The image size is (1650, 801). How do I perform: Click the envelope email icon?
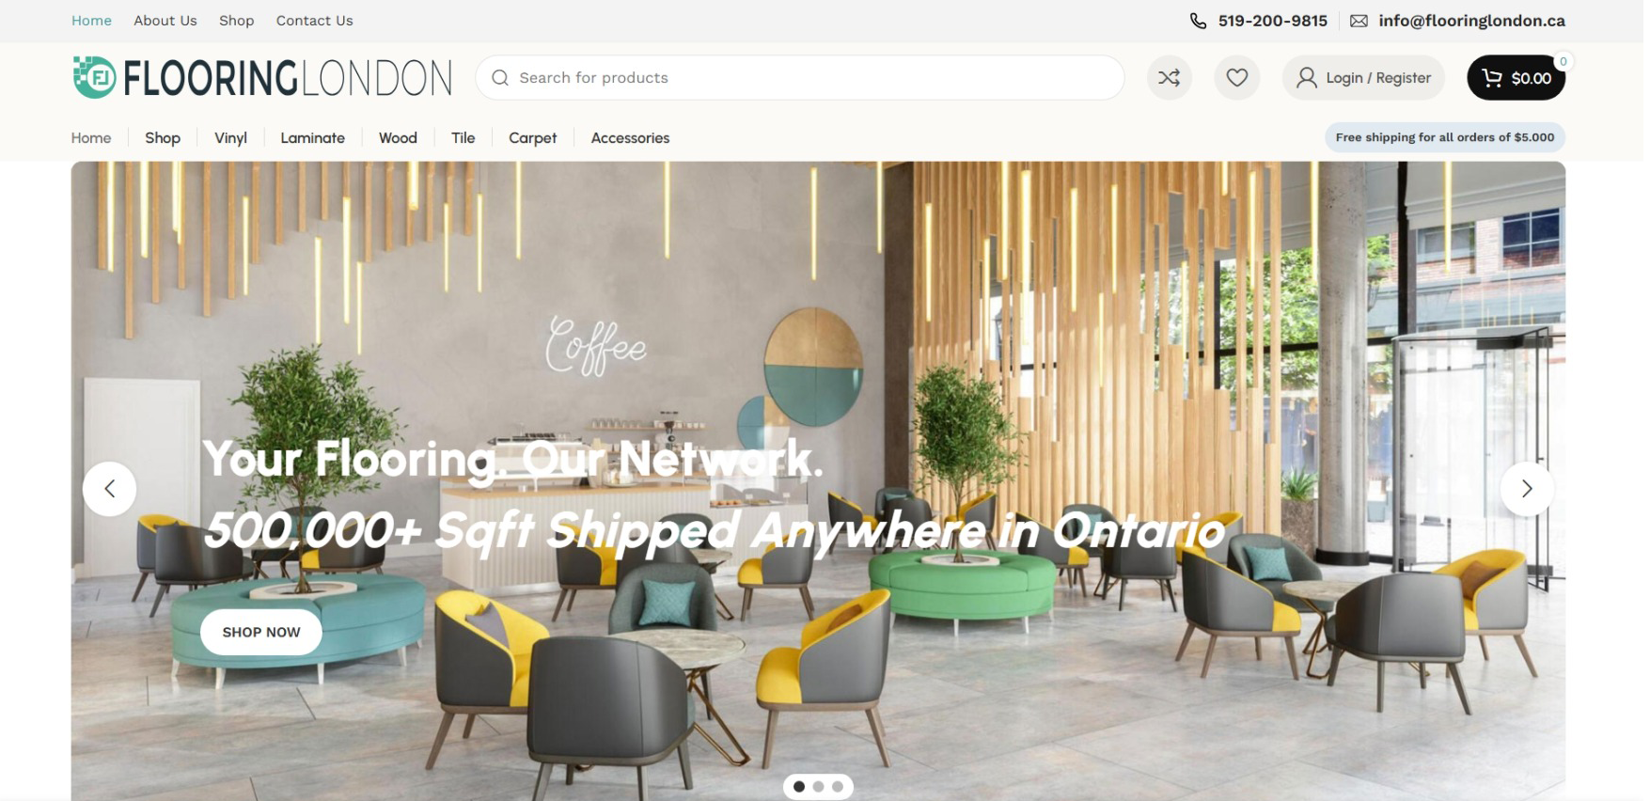pyautogui.click(x=1359, y=21)
